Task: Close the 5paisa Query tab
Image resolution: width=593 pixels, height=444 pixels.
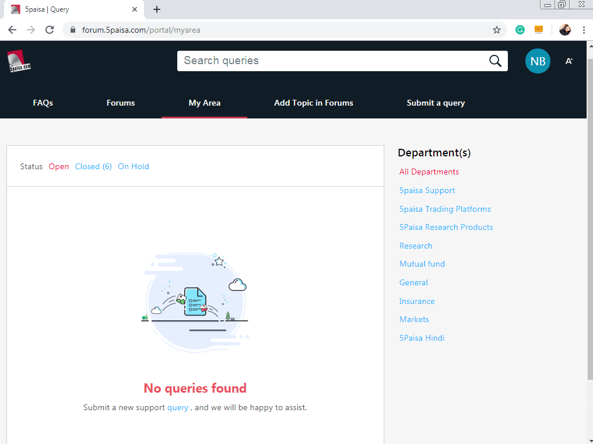Action: point(135,9)
